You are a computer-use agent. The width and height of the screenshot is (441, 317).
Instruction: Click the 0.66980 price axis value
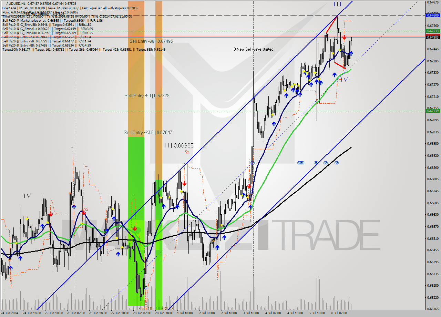click(433, 143)
